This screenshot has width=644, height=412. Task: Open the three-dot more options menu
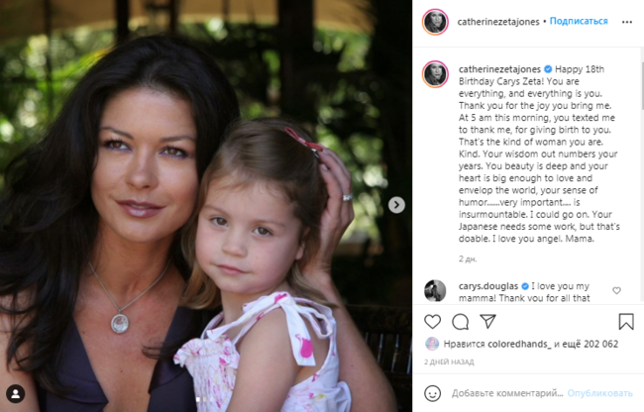click(x=627, y=22)
